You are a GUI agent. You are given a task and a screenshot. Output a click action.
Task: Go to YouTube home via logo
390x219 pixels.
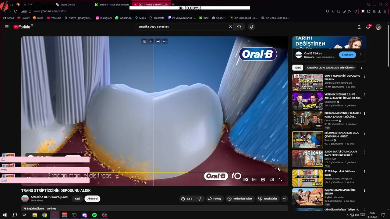click(22, 27)
